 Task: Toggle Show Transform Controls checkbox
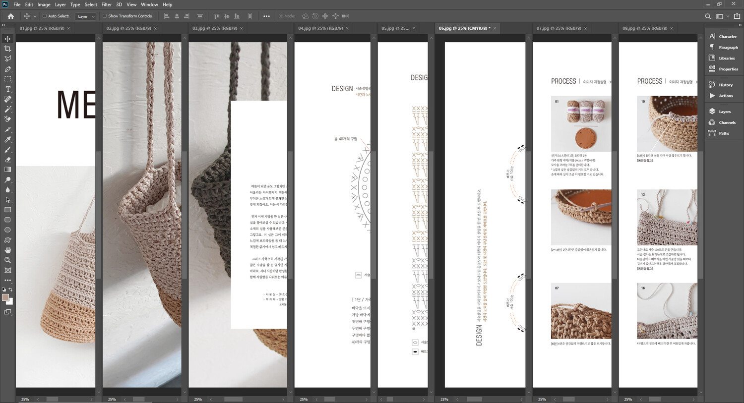pos(105,16)
